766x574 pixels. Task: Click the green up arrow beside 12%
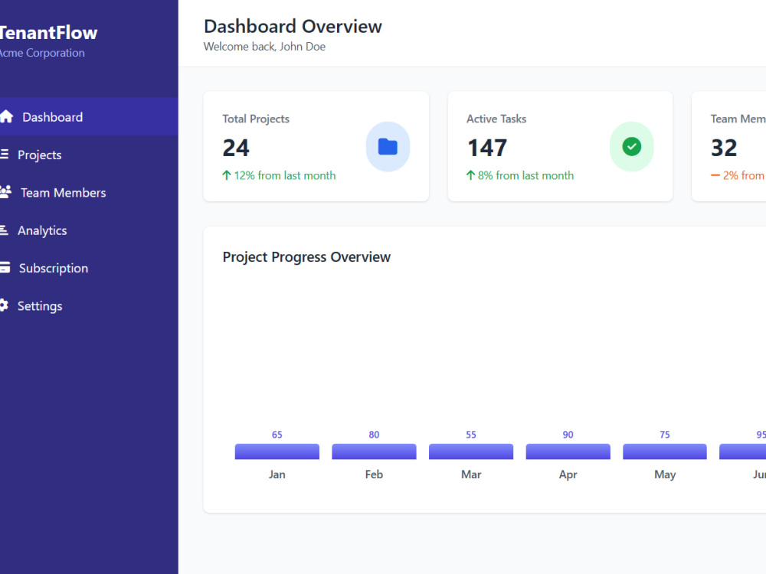227,175
